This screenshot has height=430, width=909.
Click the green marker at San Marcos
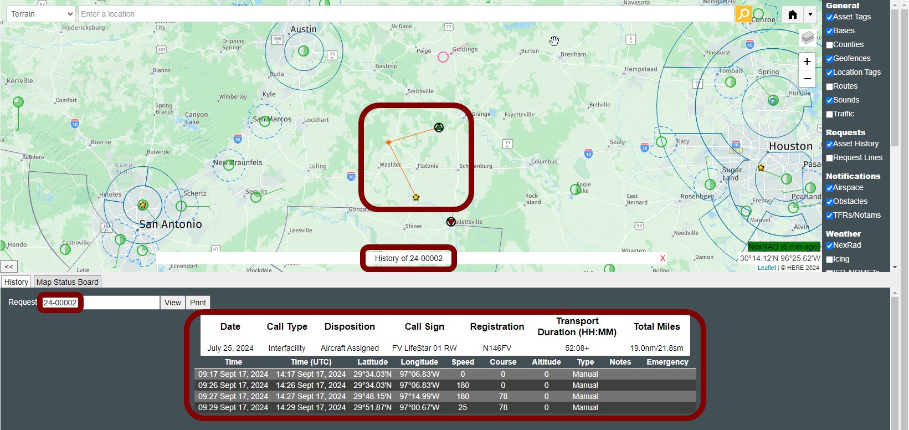click(x=265, y=121)
